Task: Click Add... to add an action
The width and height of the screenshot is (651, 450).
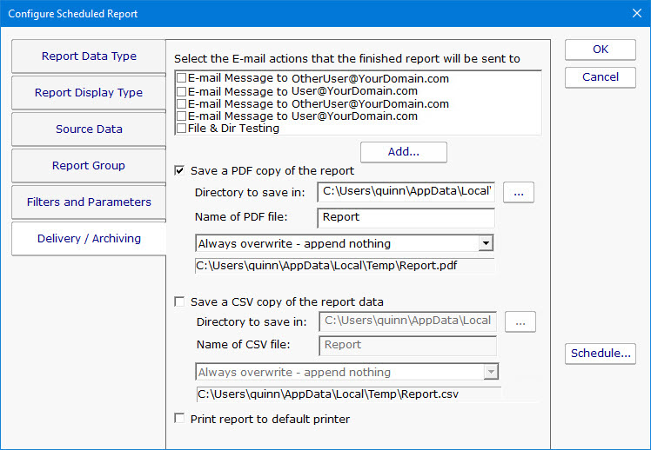Action: [x=404, y=152]
